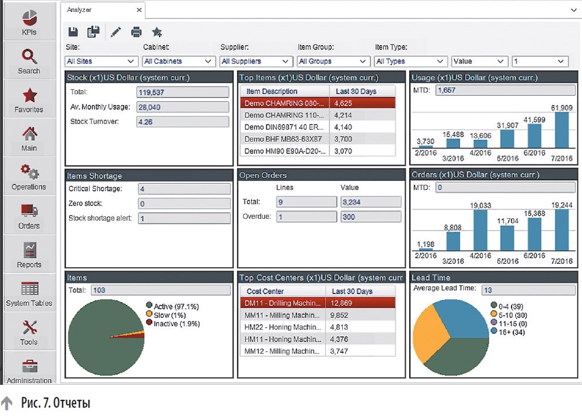Click the green Active legend swatch
Screen dimensions: 582x418
tap(149, 306)
